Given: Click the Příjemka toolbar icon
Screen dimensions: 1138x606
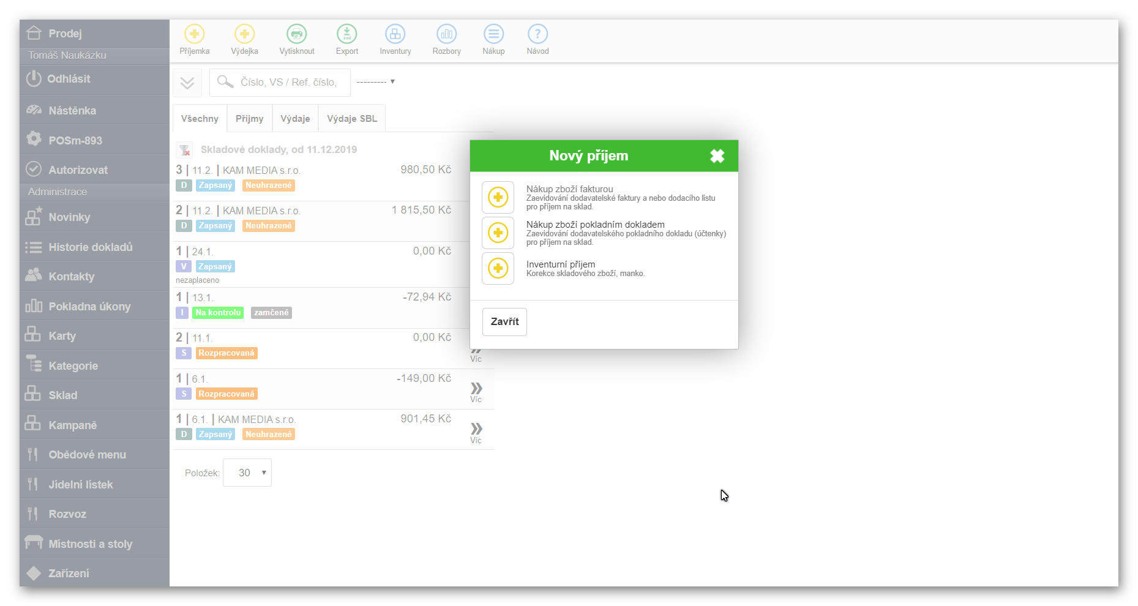Looking at the screenshot, I should (194, 34).
